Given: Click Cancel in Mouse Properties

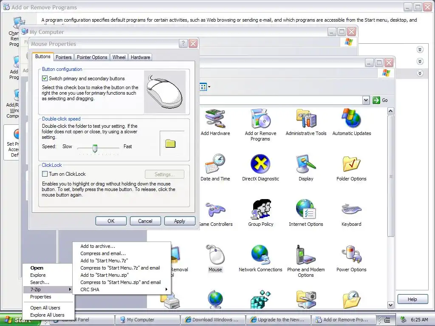Looking at the screenshot, I should (145, 221).
